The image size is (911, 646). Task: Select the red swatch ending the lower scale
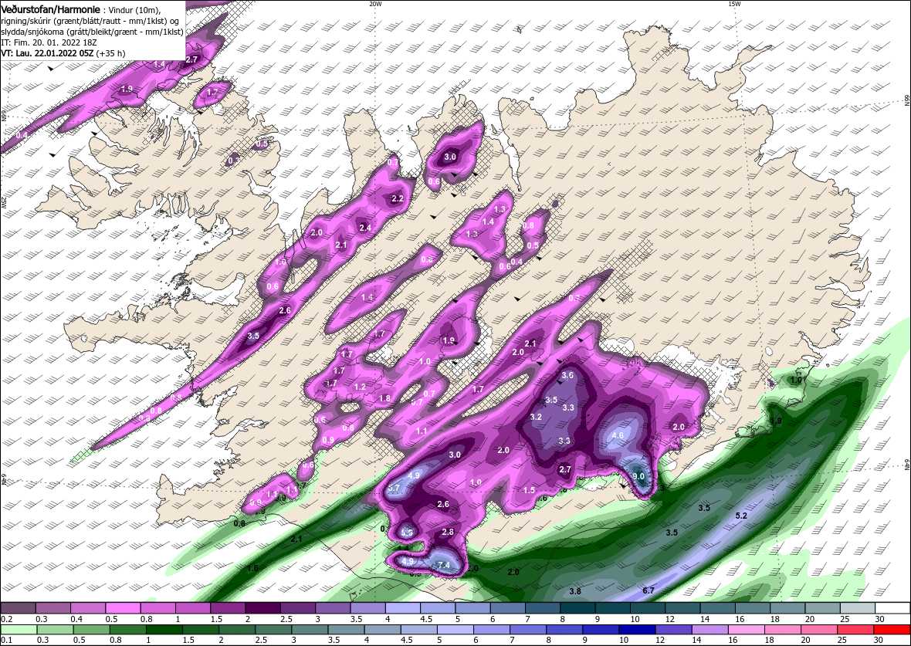[x=892, y=631]
